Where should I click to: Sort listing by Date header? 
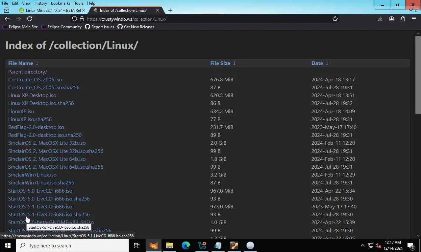[317, 63]
